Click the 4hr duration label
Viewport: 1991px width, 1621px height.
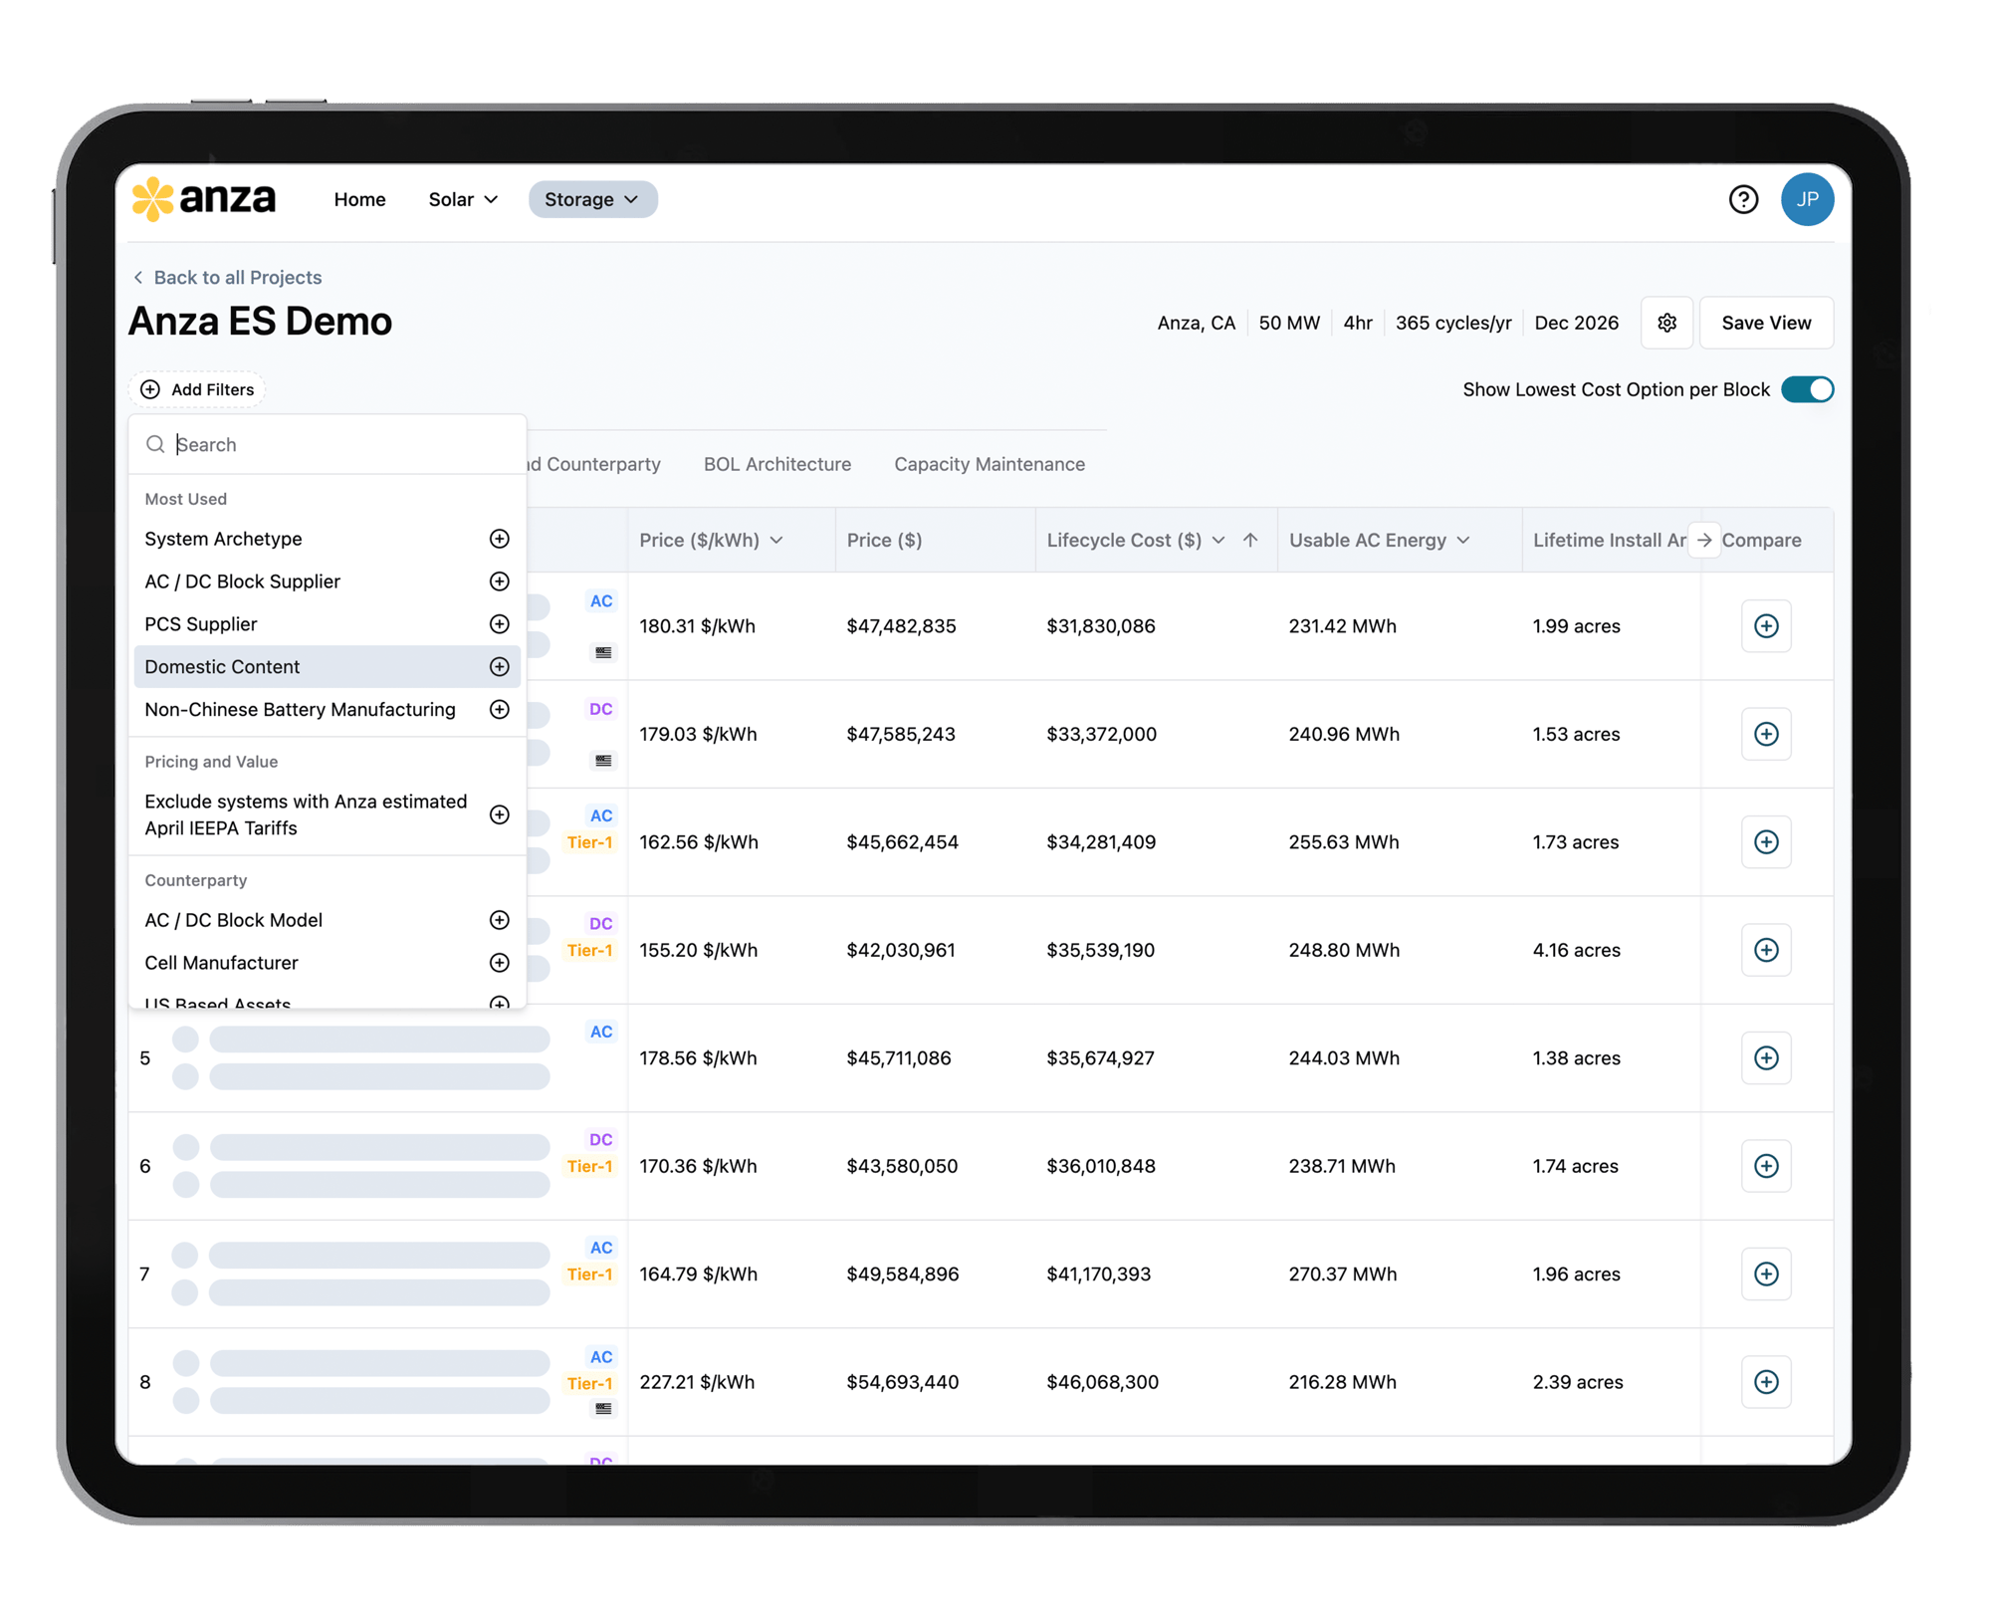point(1358,323)
